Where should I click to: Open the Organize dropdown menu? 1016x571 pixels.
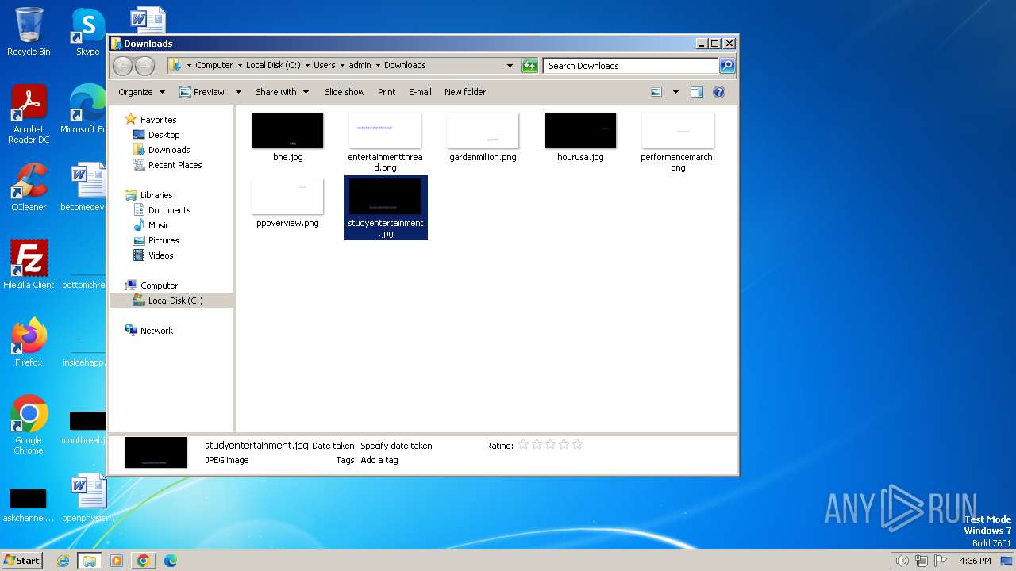click(x=141, y=92)
